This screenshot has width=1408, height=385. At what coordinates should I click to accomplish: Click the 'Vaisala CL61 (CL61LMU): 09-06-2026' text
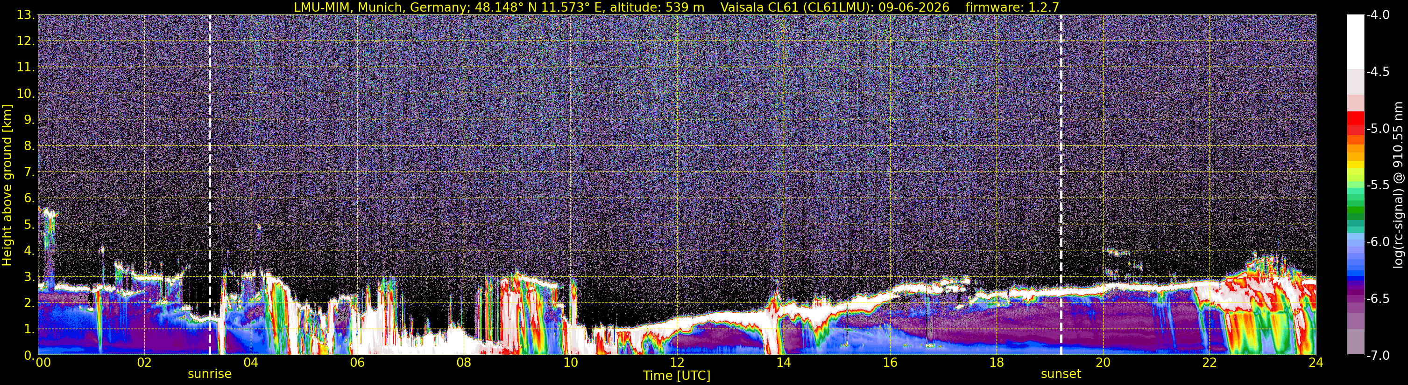pyautogui.click(x=835, y=7)
